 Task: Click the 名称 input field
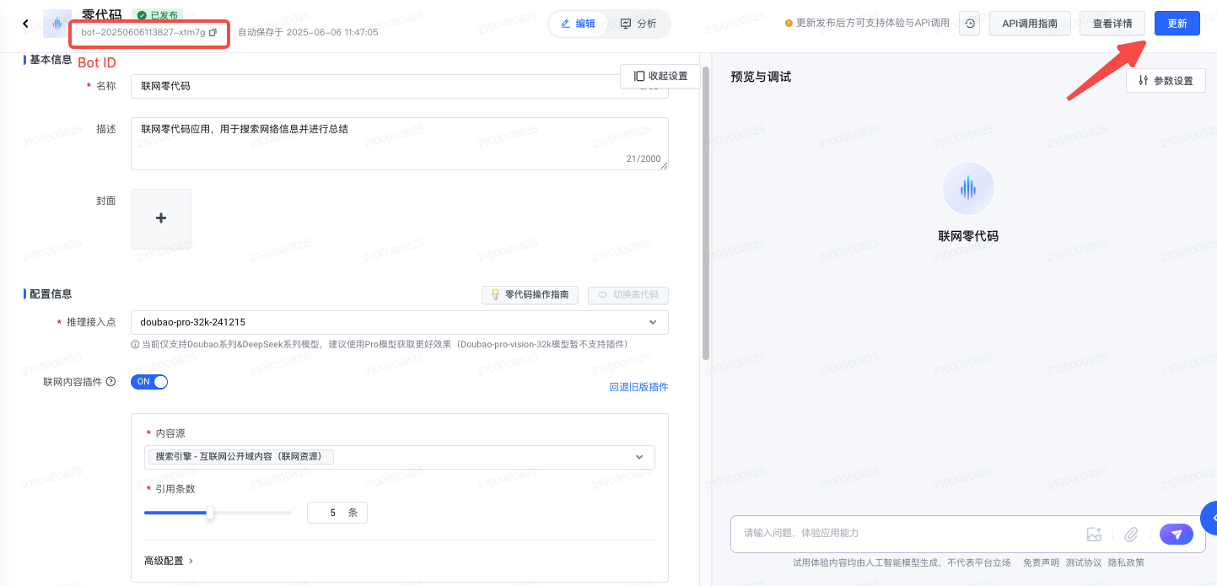[x=400, y=86]
